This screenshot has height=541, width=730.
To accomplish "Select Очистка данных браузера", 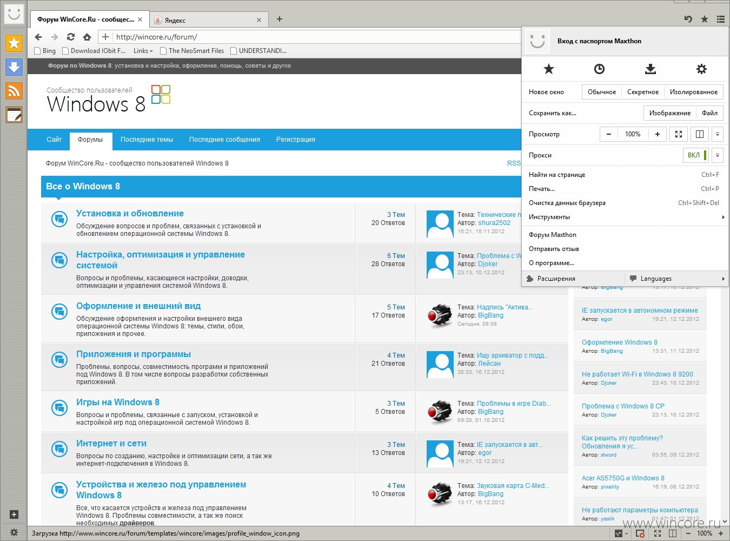I will [x=625, y=203].
